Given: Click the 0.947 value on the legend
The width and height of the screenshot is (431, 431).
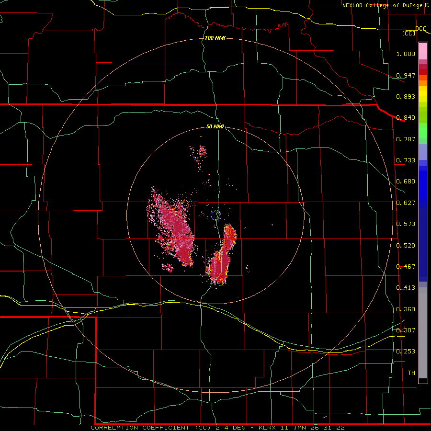Looking at the screenshot, I should click(406, 75).
